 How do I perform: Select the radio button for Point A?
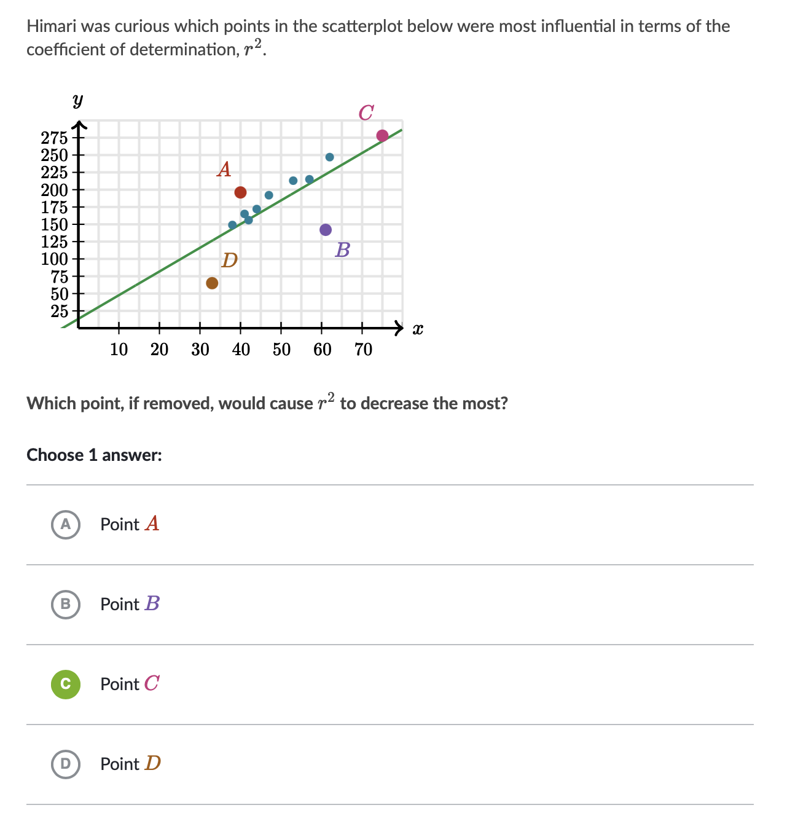(66, 524)
